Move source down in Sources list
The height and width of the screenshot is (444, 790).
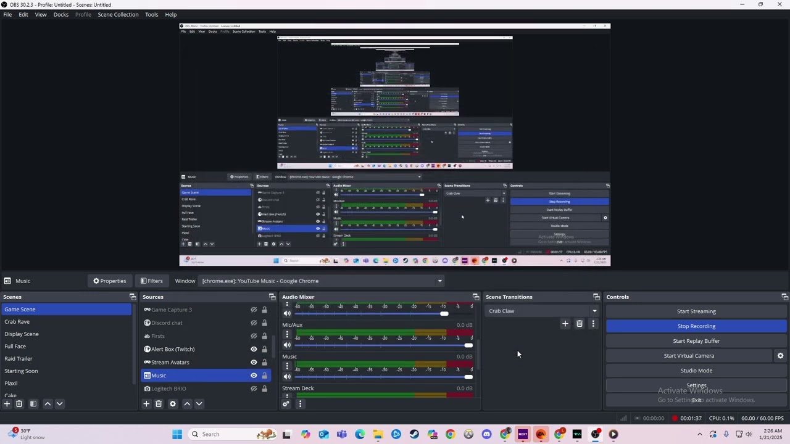(199, 404)
